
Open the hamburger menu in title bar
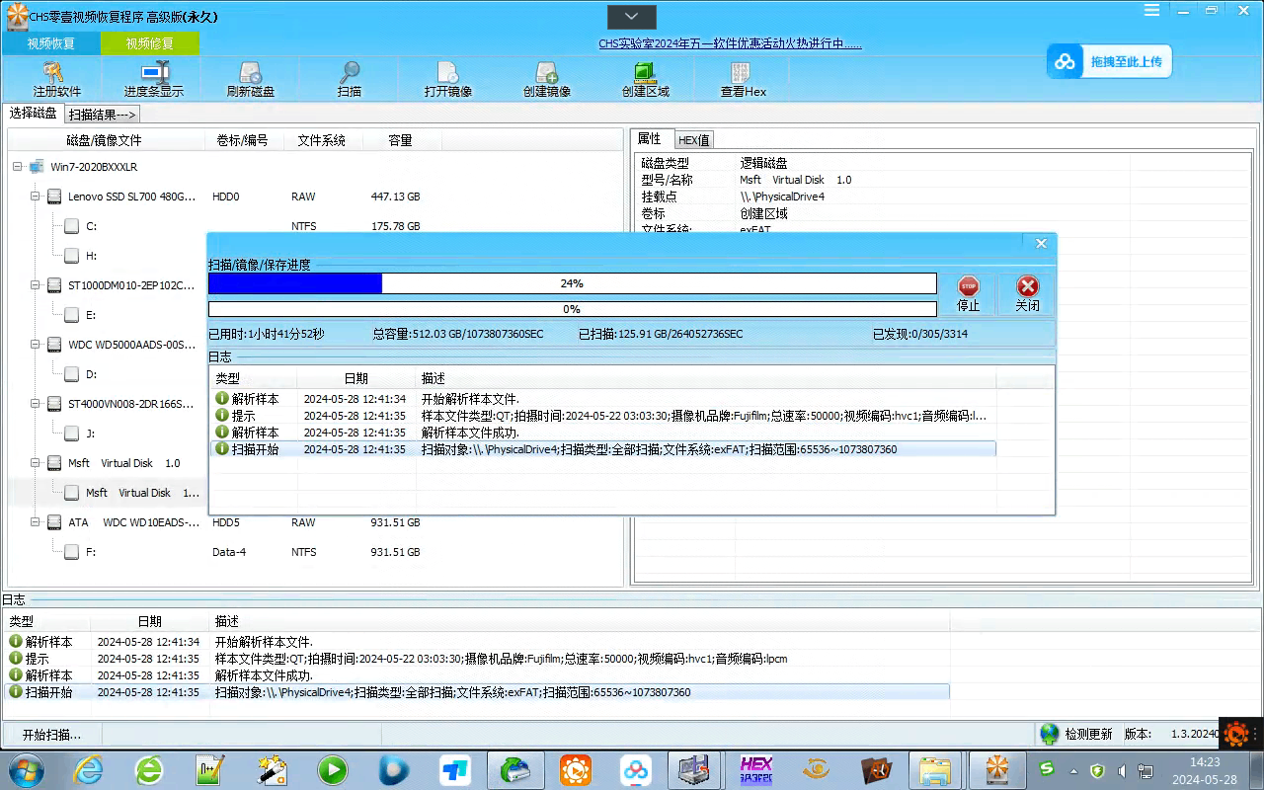click(x=1152, y=10)
